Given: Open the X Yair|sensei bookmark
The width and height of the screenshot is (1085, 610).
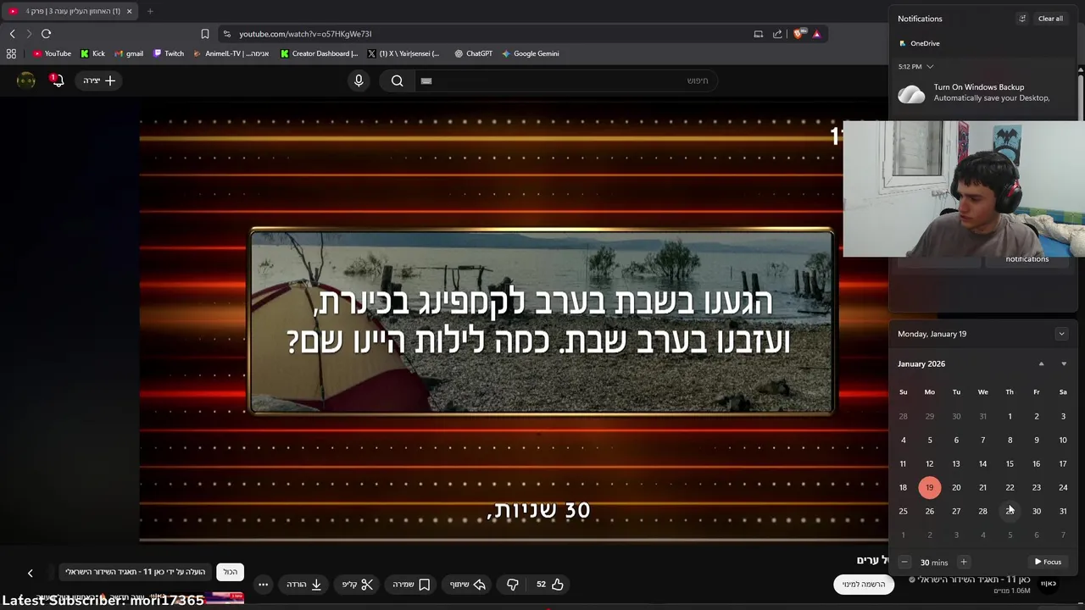Looking at the screenshot, I should [x=403, y=53].
